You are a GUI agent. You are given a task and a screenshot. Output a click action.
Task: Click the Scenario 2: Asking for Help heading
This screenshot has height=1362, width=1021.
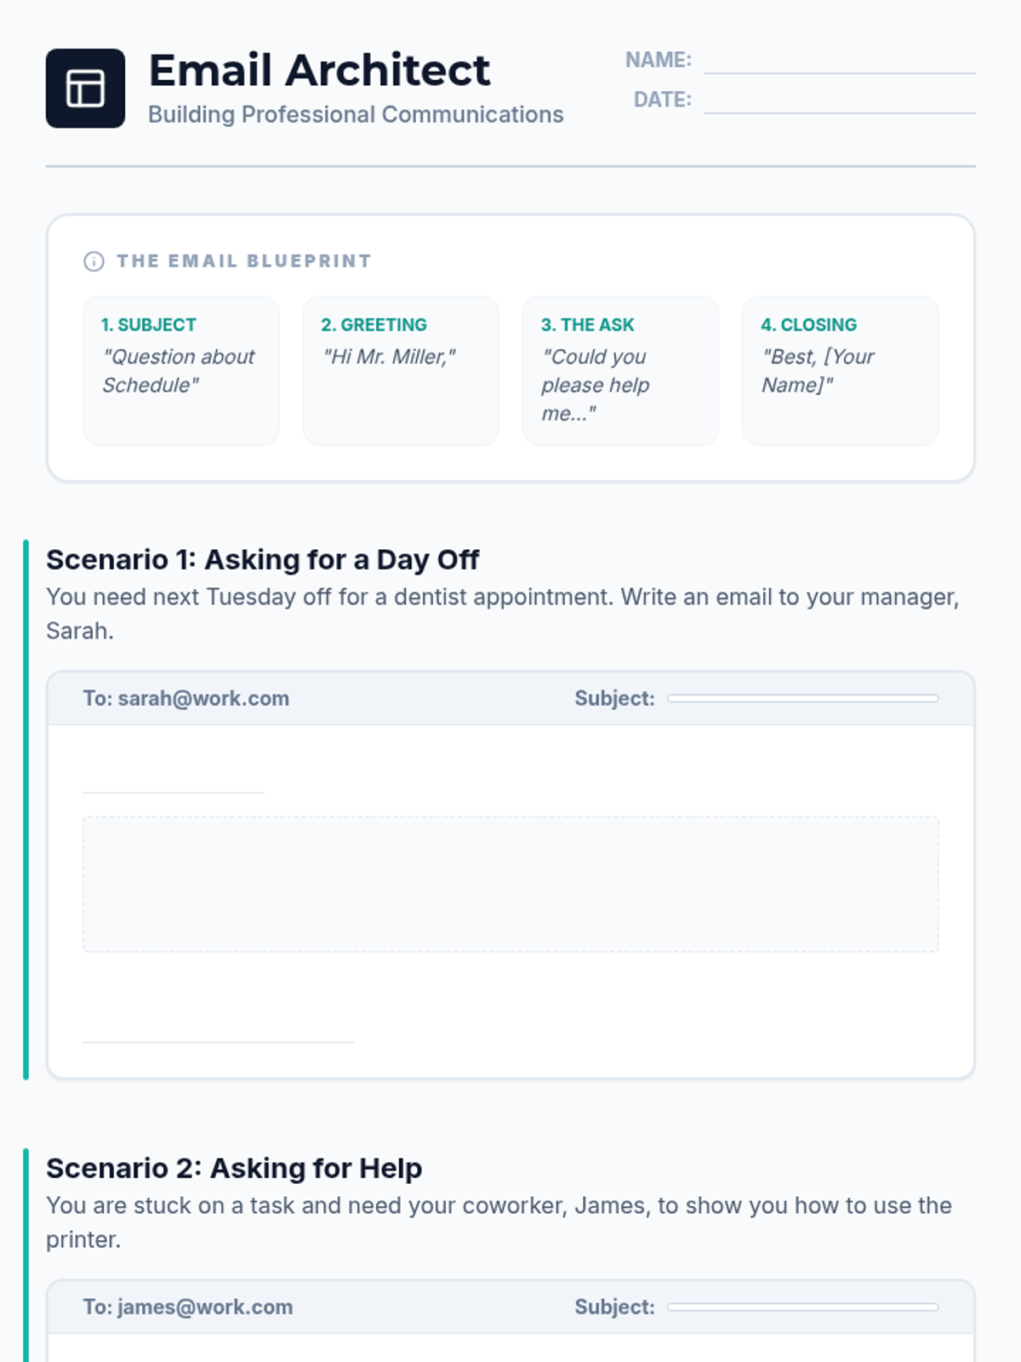[x=234, y=1169]
